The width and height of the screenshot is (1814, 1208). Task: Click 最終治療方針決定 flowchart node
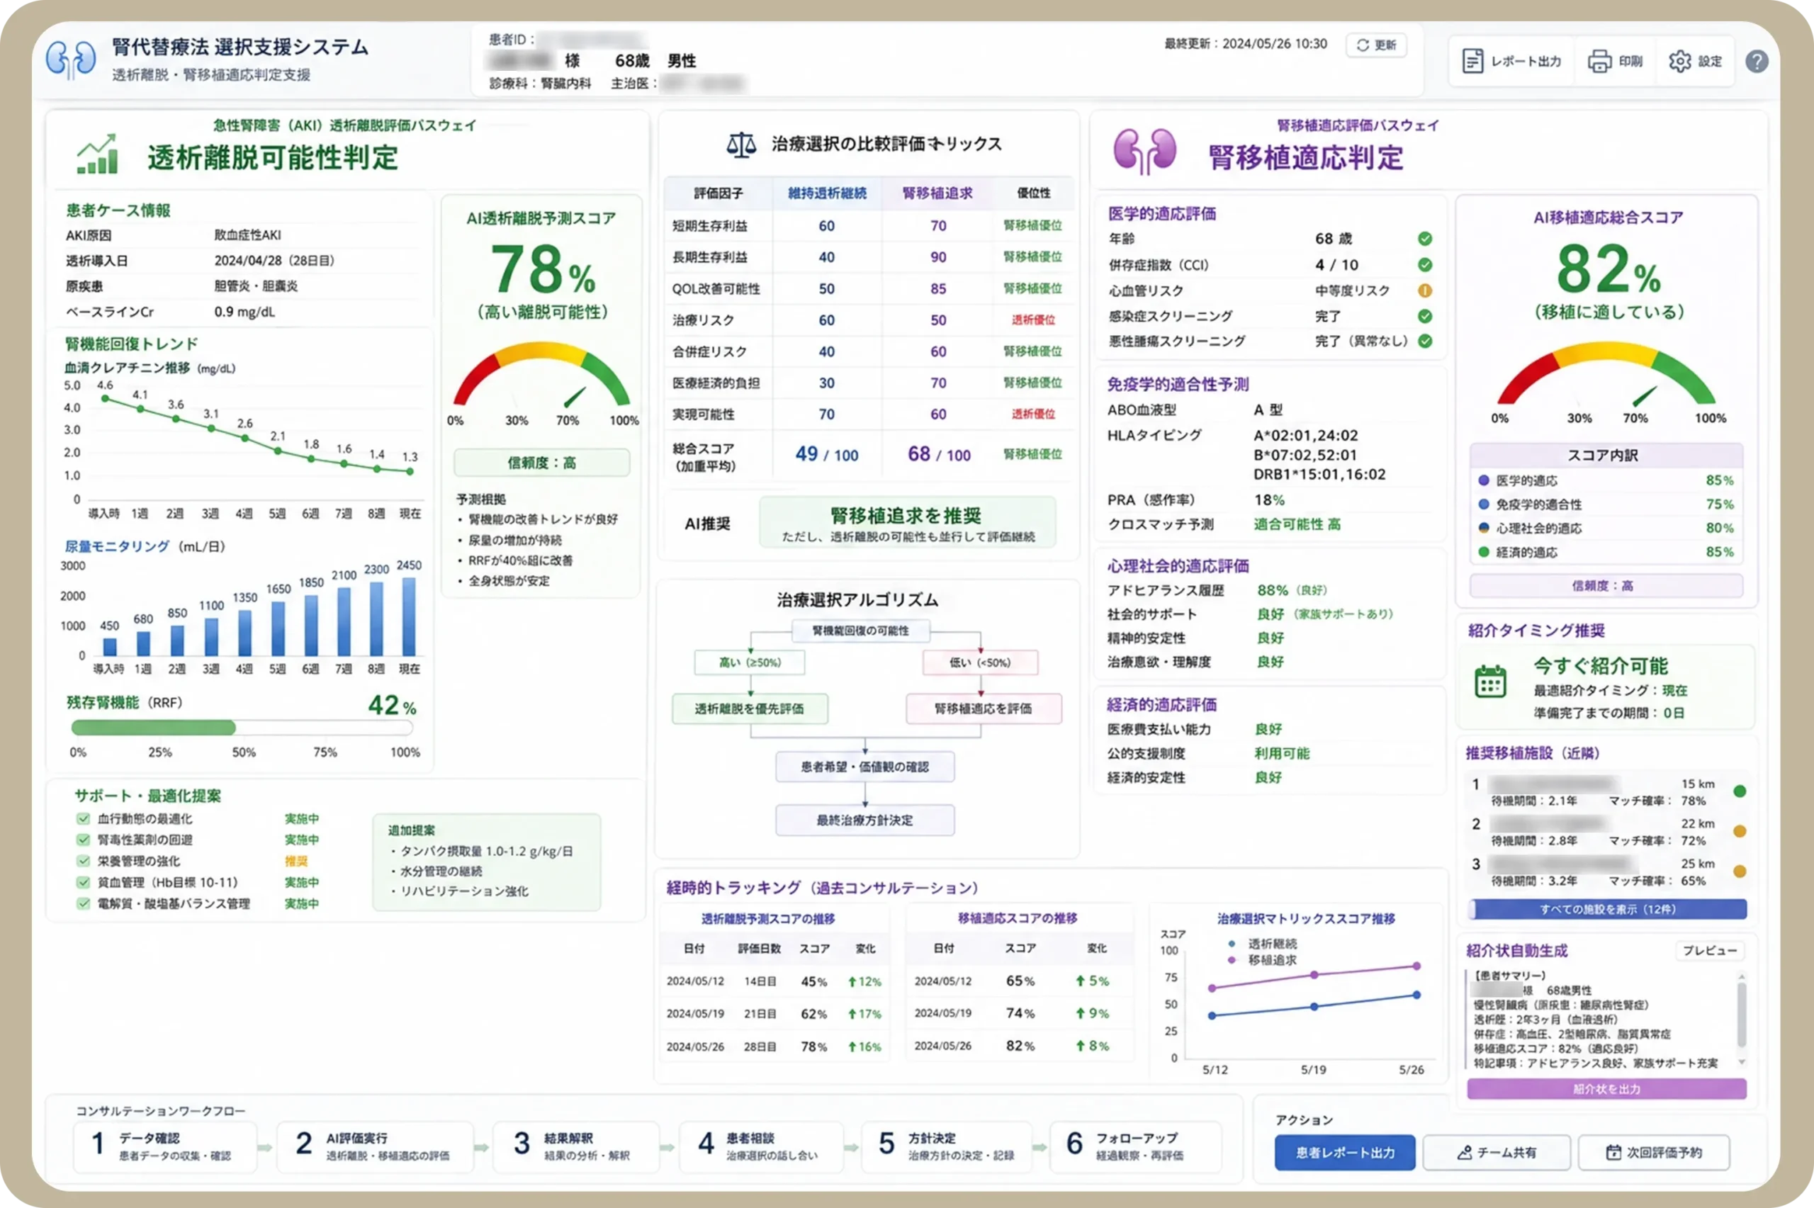coord(864,820)
